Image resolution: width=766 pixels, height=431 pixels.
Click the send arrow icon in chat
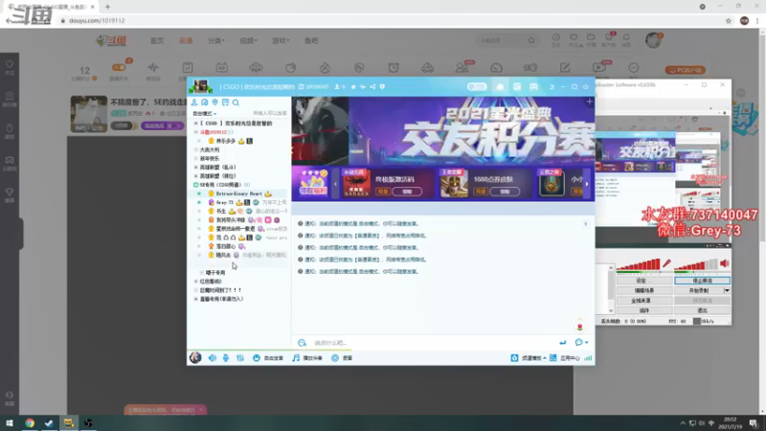[x=563, y=343]
